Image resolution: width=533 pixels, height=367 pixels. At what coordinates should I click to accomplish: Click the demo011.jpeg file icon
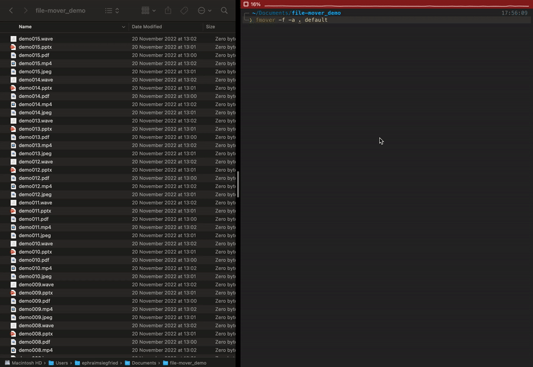(13, 236)
